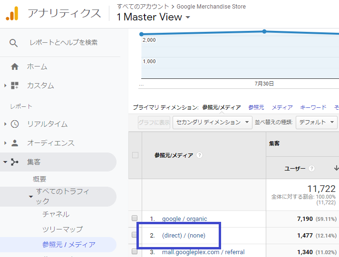
Task: Open Home via the house icon
Action: coord(15,67)
